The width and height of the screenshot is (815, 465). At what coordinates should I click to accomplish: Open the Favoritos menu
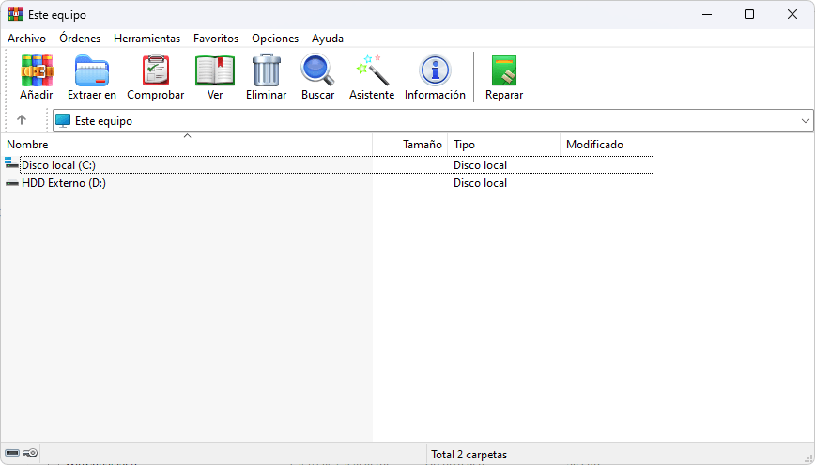(216, 39)
